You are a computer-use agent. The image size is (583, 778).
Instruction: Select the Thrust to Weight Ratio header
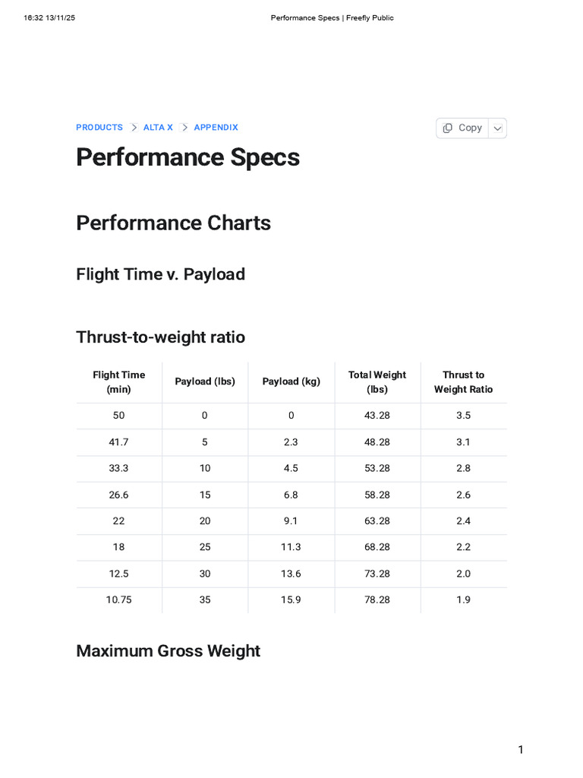coord(464,382)
